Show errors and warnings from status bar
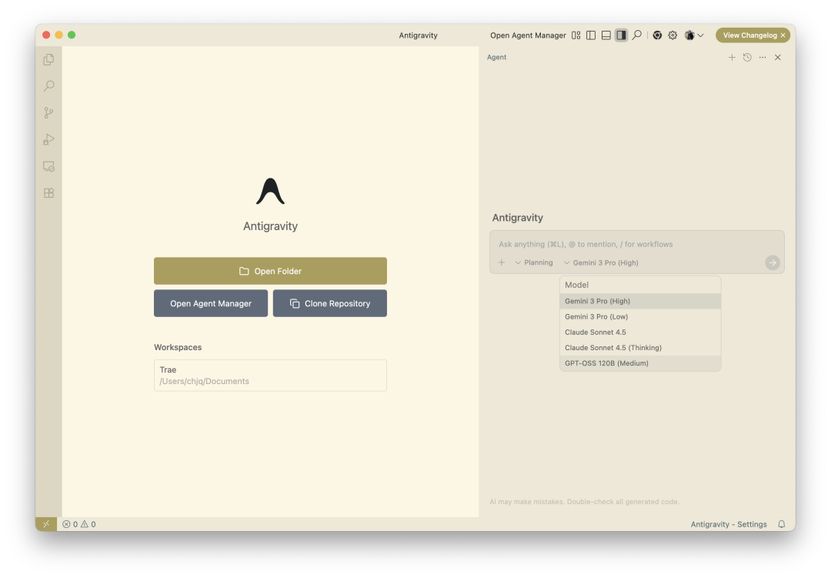The height and width of the screenshot is (578, 831). coord(79,524)
